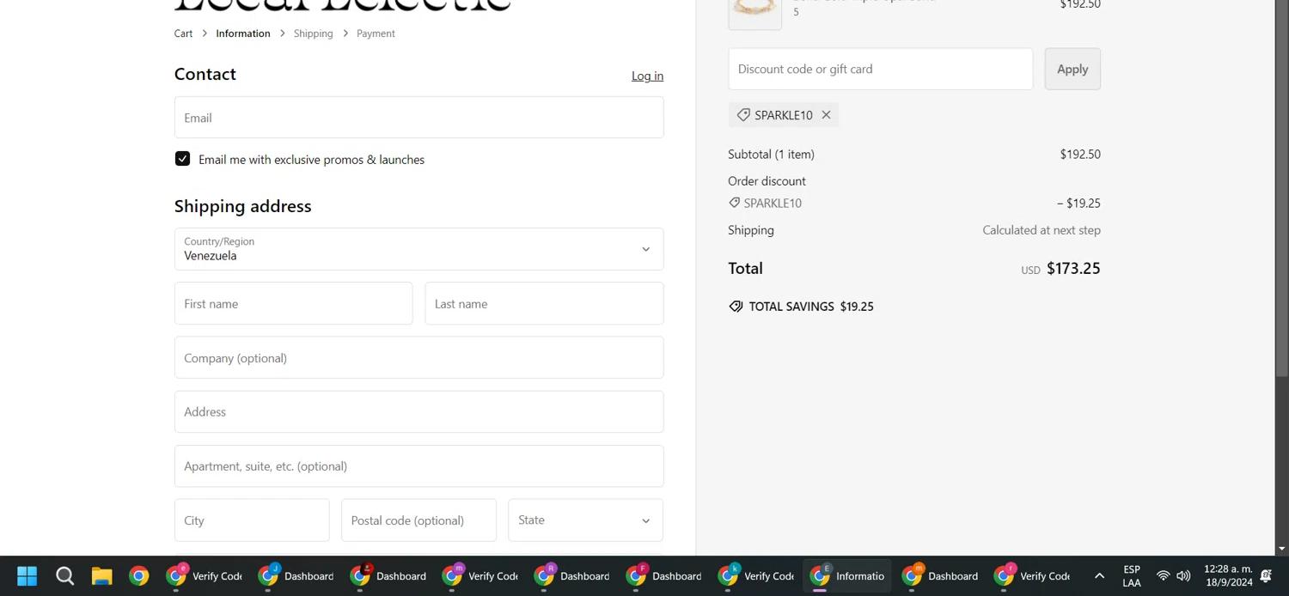Click the page vertical scrollbar
Viewport: 1289px width, 596px height.
1281,258
